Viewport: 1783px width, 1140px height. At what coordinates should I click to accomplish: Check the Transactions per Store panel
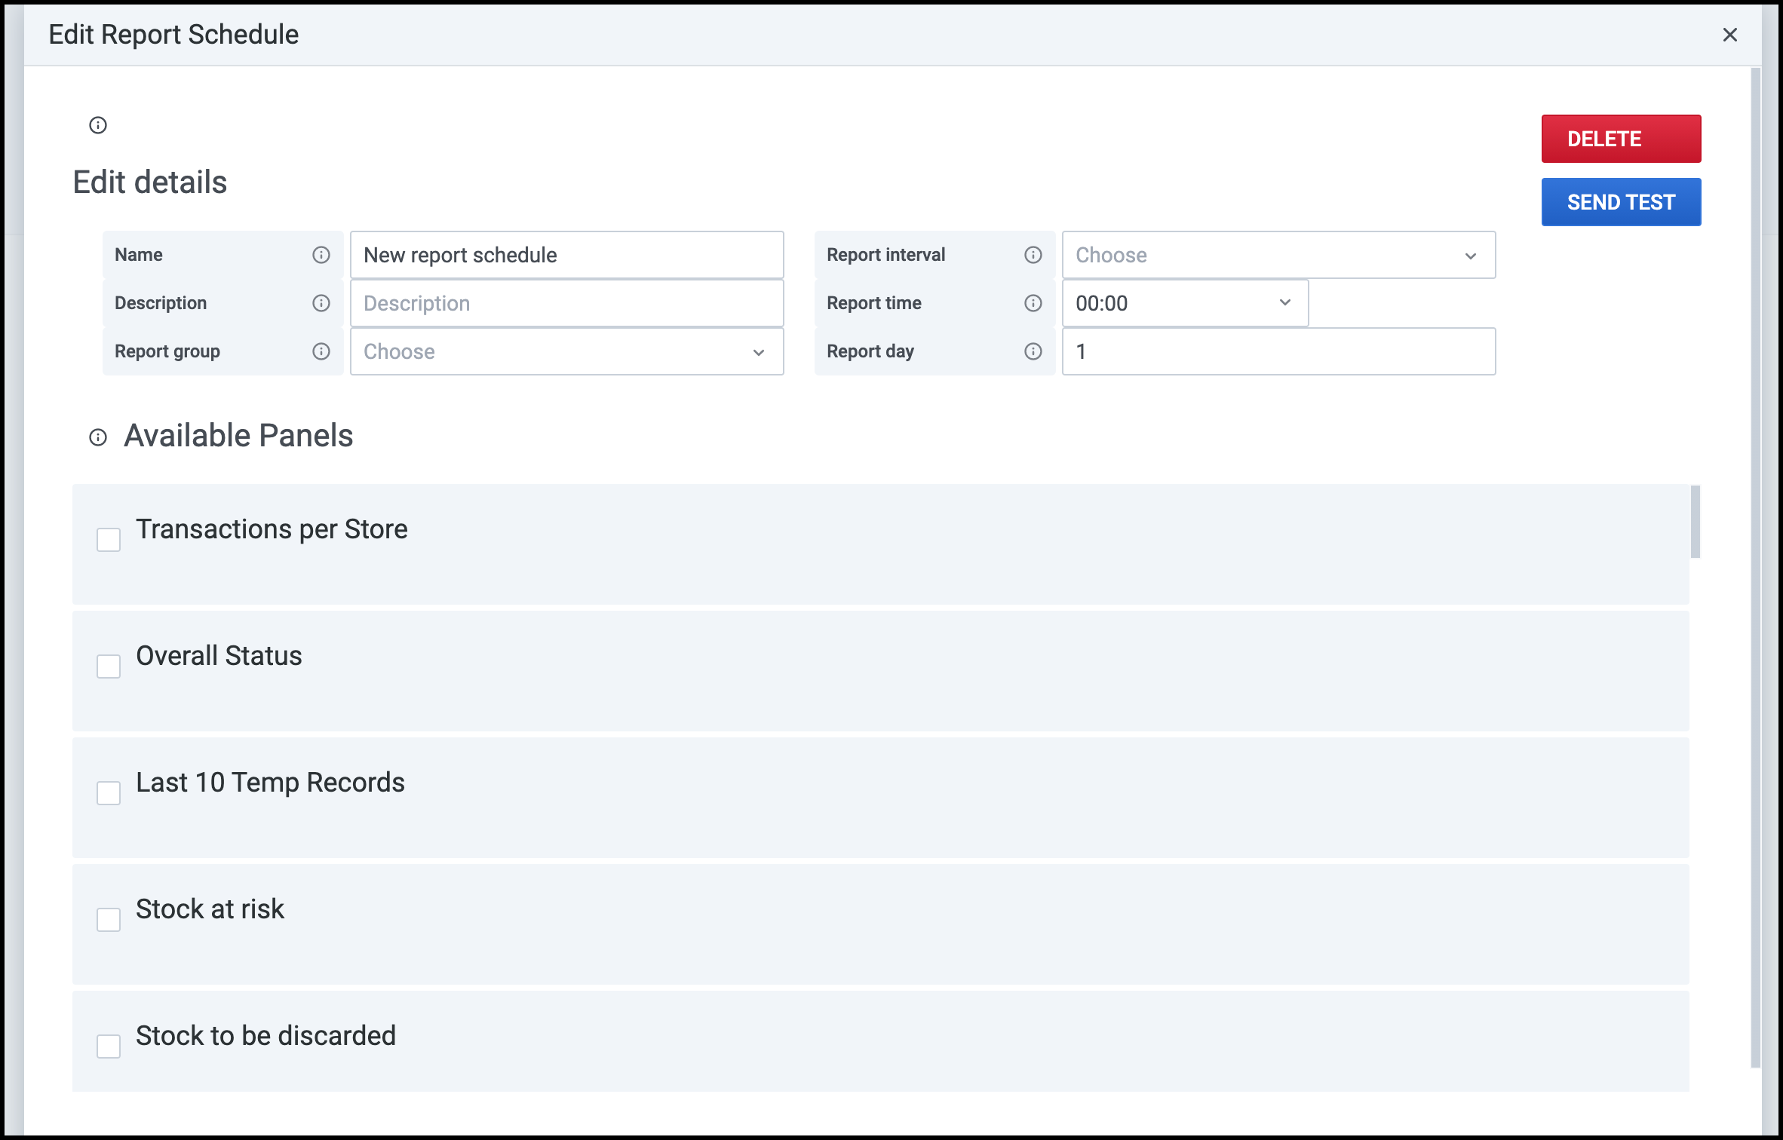coord(109,540)
